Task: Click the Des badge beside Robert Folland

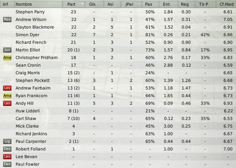Action: [7, 149]
